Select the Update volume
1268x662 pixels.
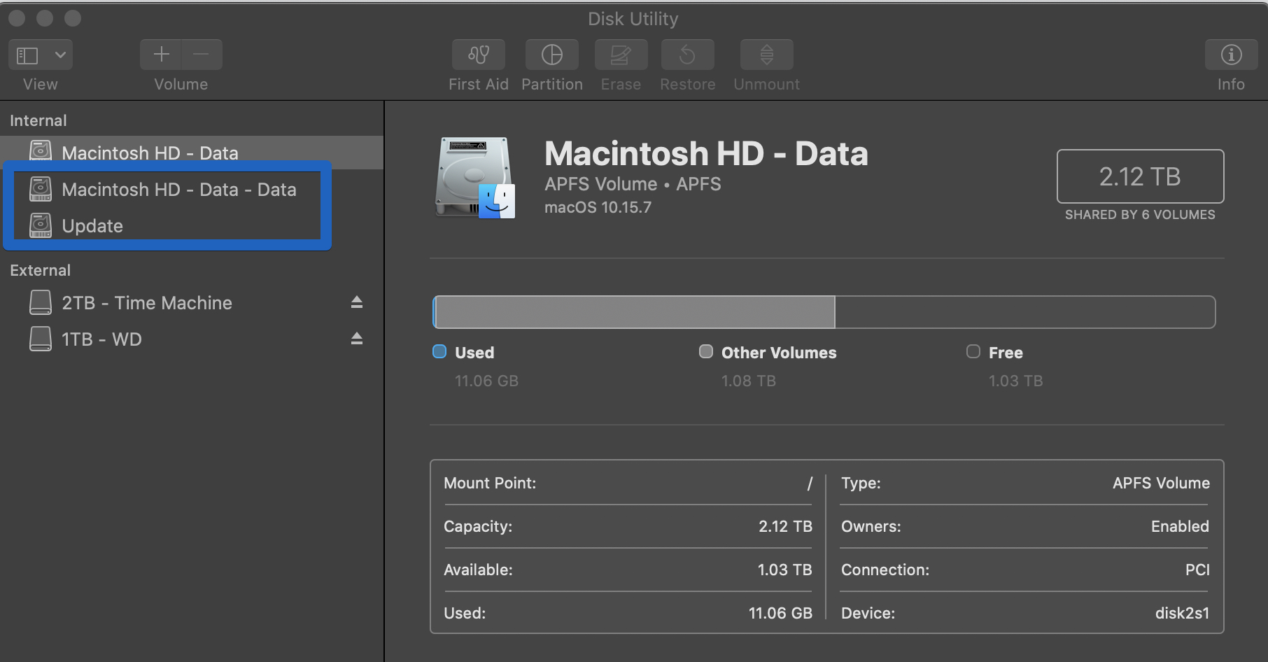92,226
